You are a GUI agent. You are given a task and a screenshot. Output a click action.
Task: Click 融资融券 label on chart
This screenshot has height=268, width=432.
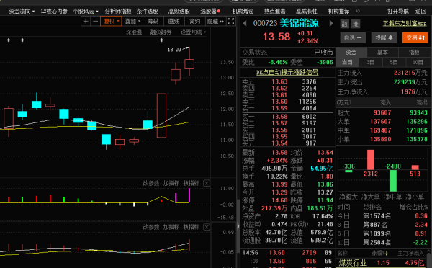pyautogui.click(x=161, y=32)
